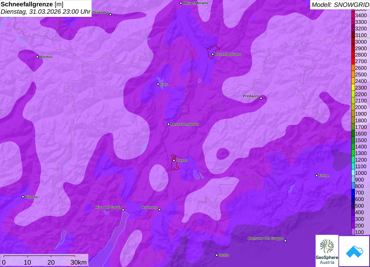Screen dimensions: 370x267
Task: Click the 'Modell: SNOWGRID' label
Action: point(340,5)
